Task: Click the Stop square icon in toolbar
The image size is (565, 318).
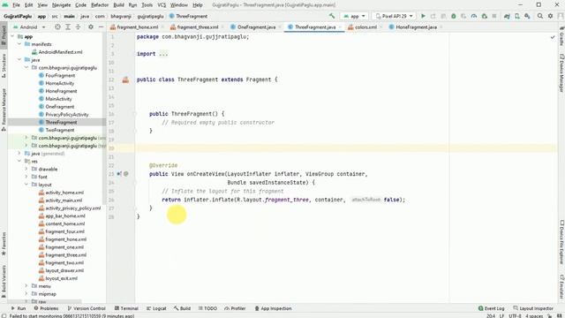Action: pyautogui.click(x=494, y=16)
